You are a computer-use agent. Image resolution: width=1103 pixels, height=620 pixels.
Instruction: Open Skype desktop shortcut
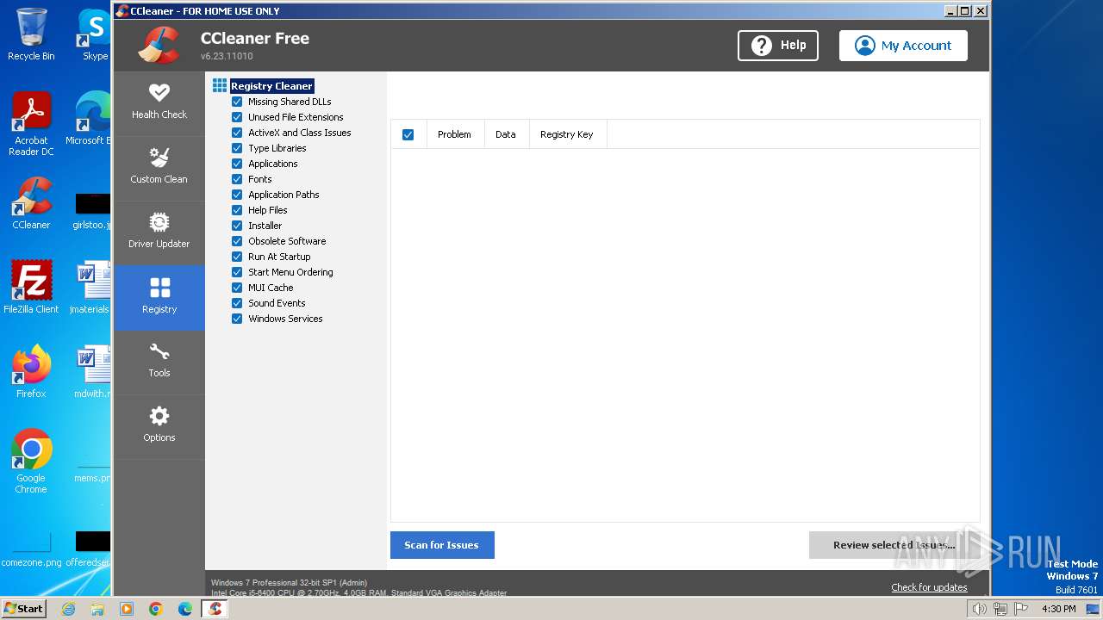(93, 34)
